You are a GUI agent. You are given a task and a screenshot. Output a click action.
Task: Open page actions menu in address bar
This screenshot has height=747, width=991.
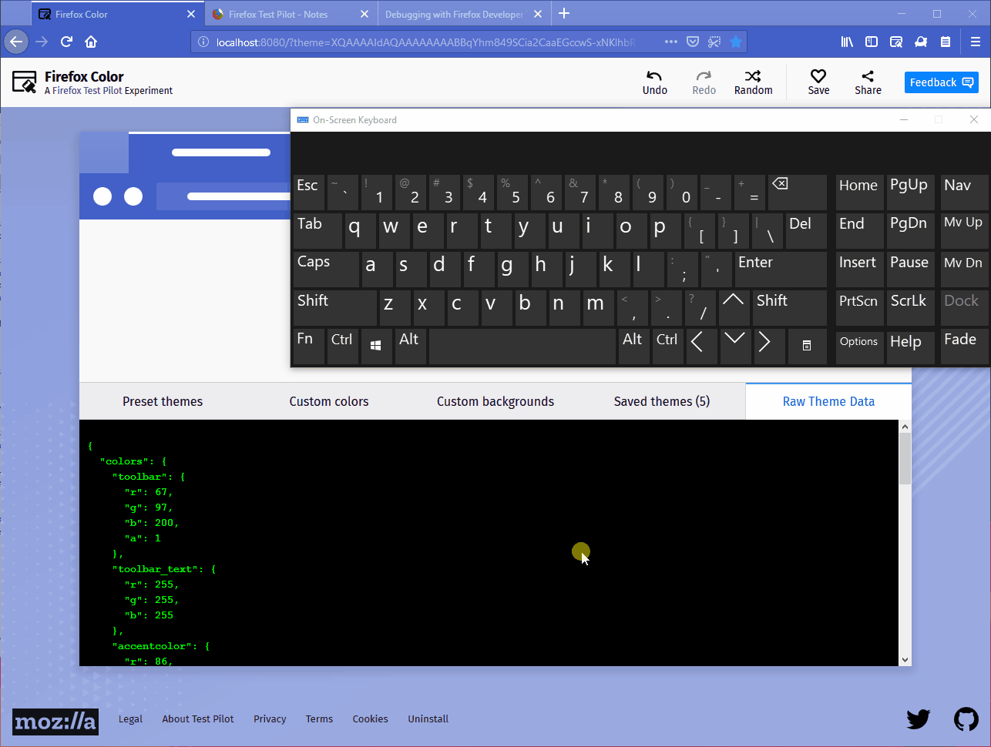(x=671, y=42)
